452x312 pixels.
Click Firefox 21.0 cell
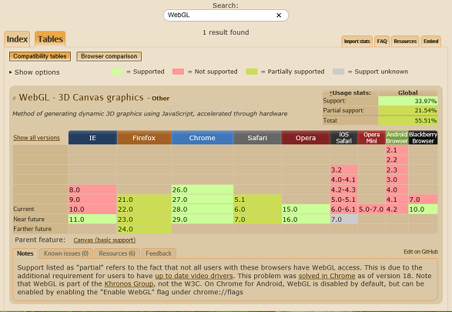[144, 200]
